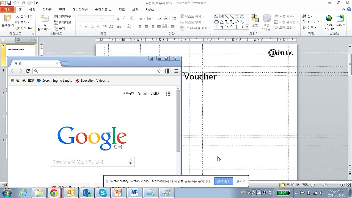This screenshot has height=198, width=352.
Task: Click Cut (잘라내기) in clipboard group
Action: [24, 16]
